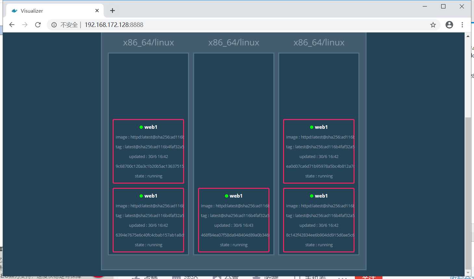
Task: Click 'state : running' in card 8c142f42834e
Action: click(319, 245)
